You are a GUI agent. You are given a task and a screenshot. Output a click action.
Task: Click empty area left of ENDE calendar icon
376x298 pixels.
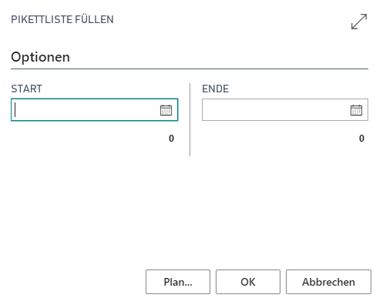point(276,110)
